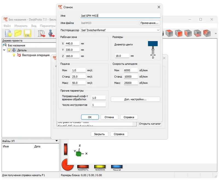
Task: Close the Станок dialog with X
Action: [159, 7]
